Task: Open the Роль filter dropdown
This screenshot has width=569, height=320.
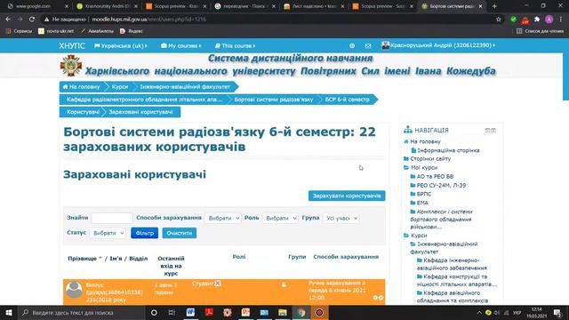Action: [280, 218]
